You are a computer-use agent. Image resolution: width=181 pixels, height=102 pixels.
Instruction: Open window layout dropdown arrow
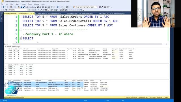[109, 7]
